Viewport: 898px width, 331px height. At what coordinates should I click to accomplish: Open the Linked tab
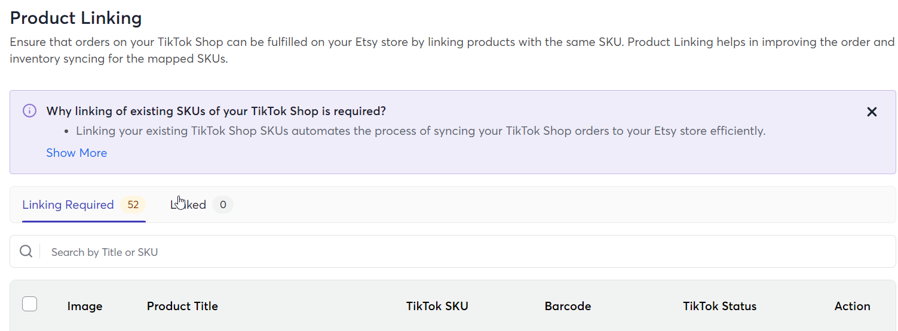[188, 205]
